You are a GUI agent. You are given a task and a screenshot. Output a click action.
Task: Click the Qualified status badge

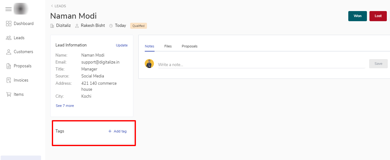click(138, 26)
